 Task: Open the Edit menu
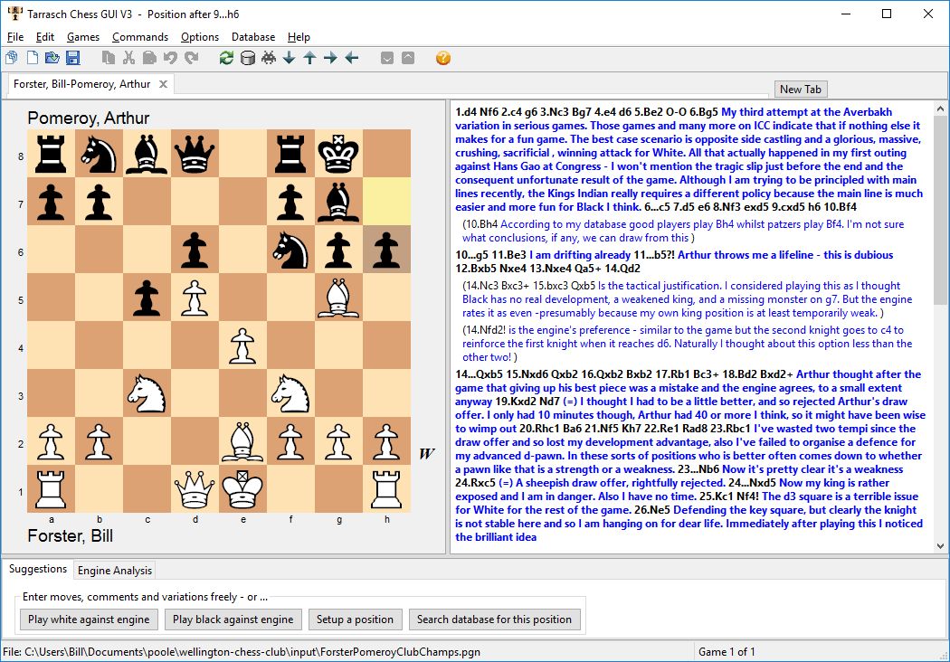(x=45, y=37)
